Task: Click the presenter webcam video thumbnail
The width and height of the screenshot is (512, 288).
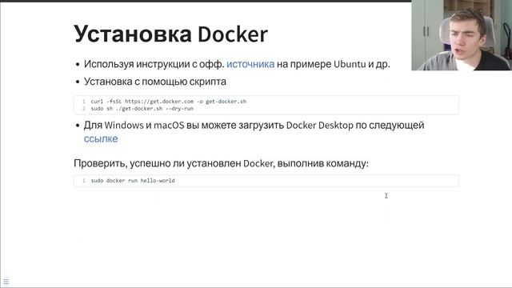Action: [462, 35]
